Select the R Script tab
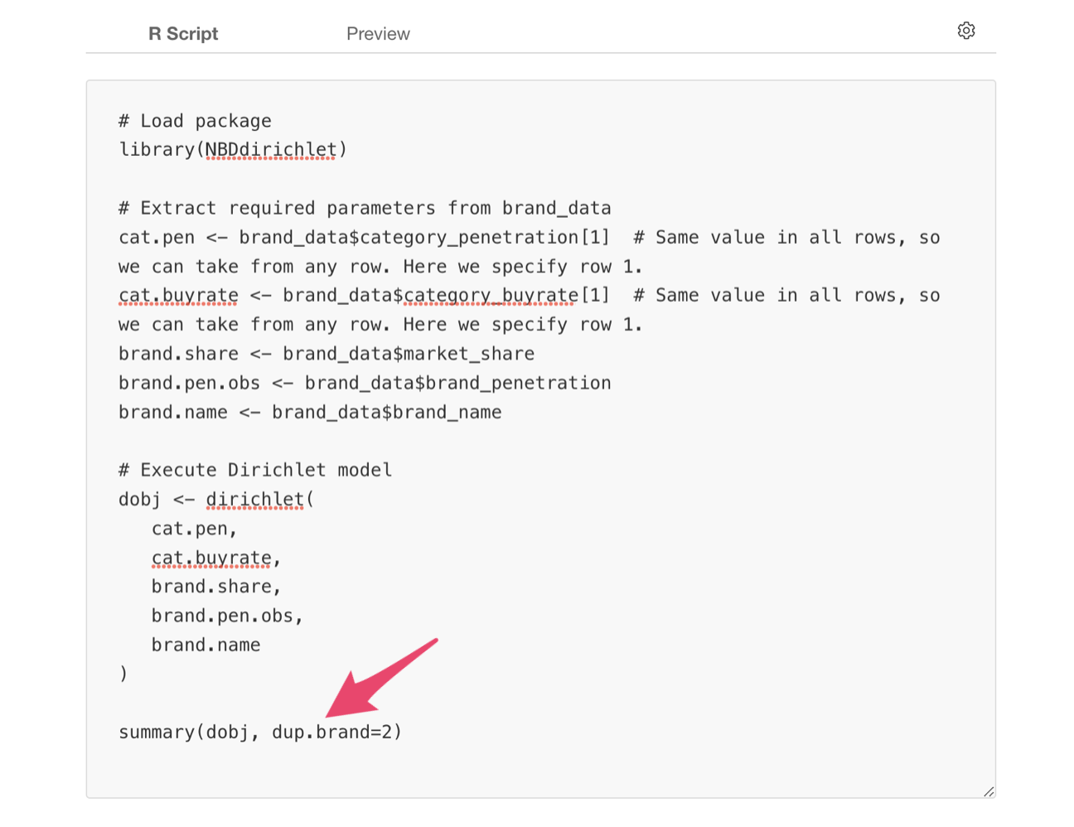The height and width of the screenshot is (827, 1074). [x=183, y=34]
